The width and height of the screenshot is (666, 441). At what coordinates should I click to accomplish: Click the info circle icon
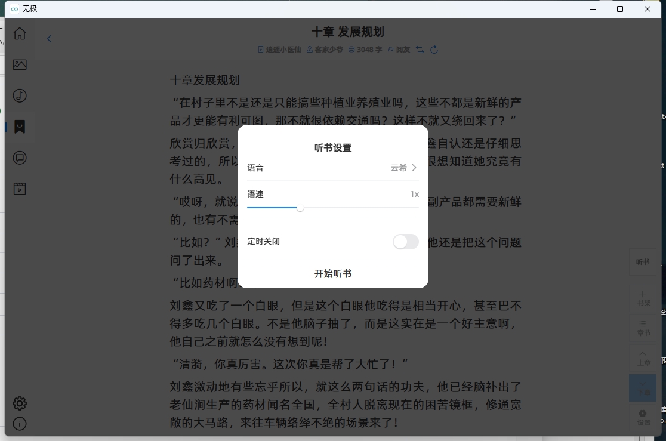pos(20,424)
